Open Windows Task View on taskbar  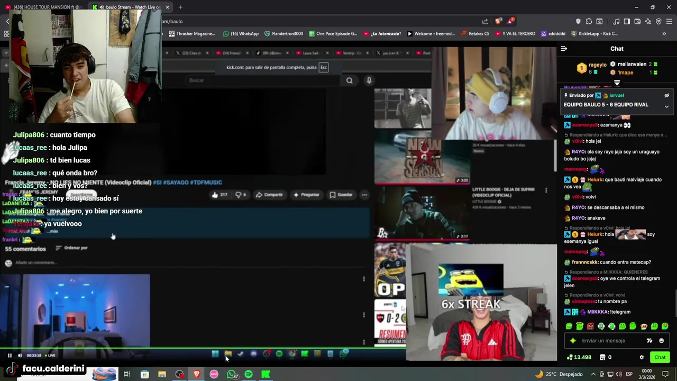(127, 374)
